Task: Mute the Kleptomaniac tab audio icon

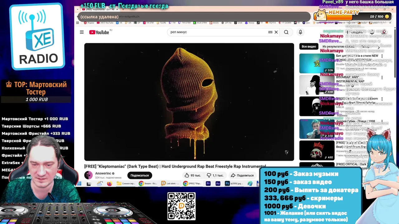Action: 113,9
